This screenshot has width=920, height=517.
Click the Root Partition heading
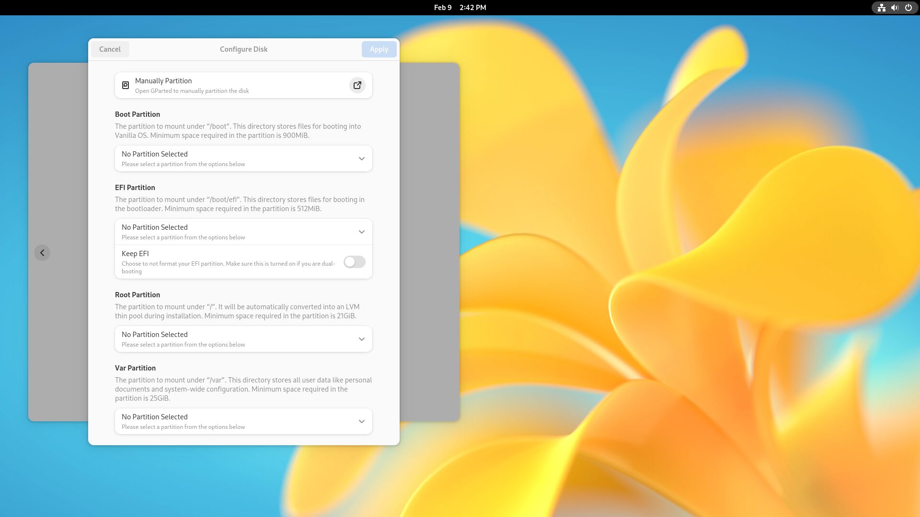pyautogui.click(x=138, y=295)
